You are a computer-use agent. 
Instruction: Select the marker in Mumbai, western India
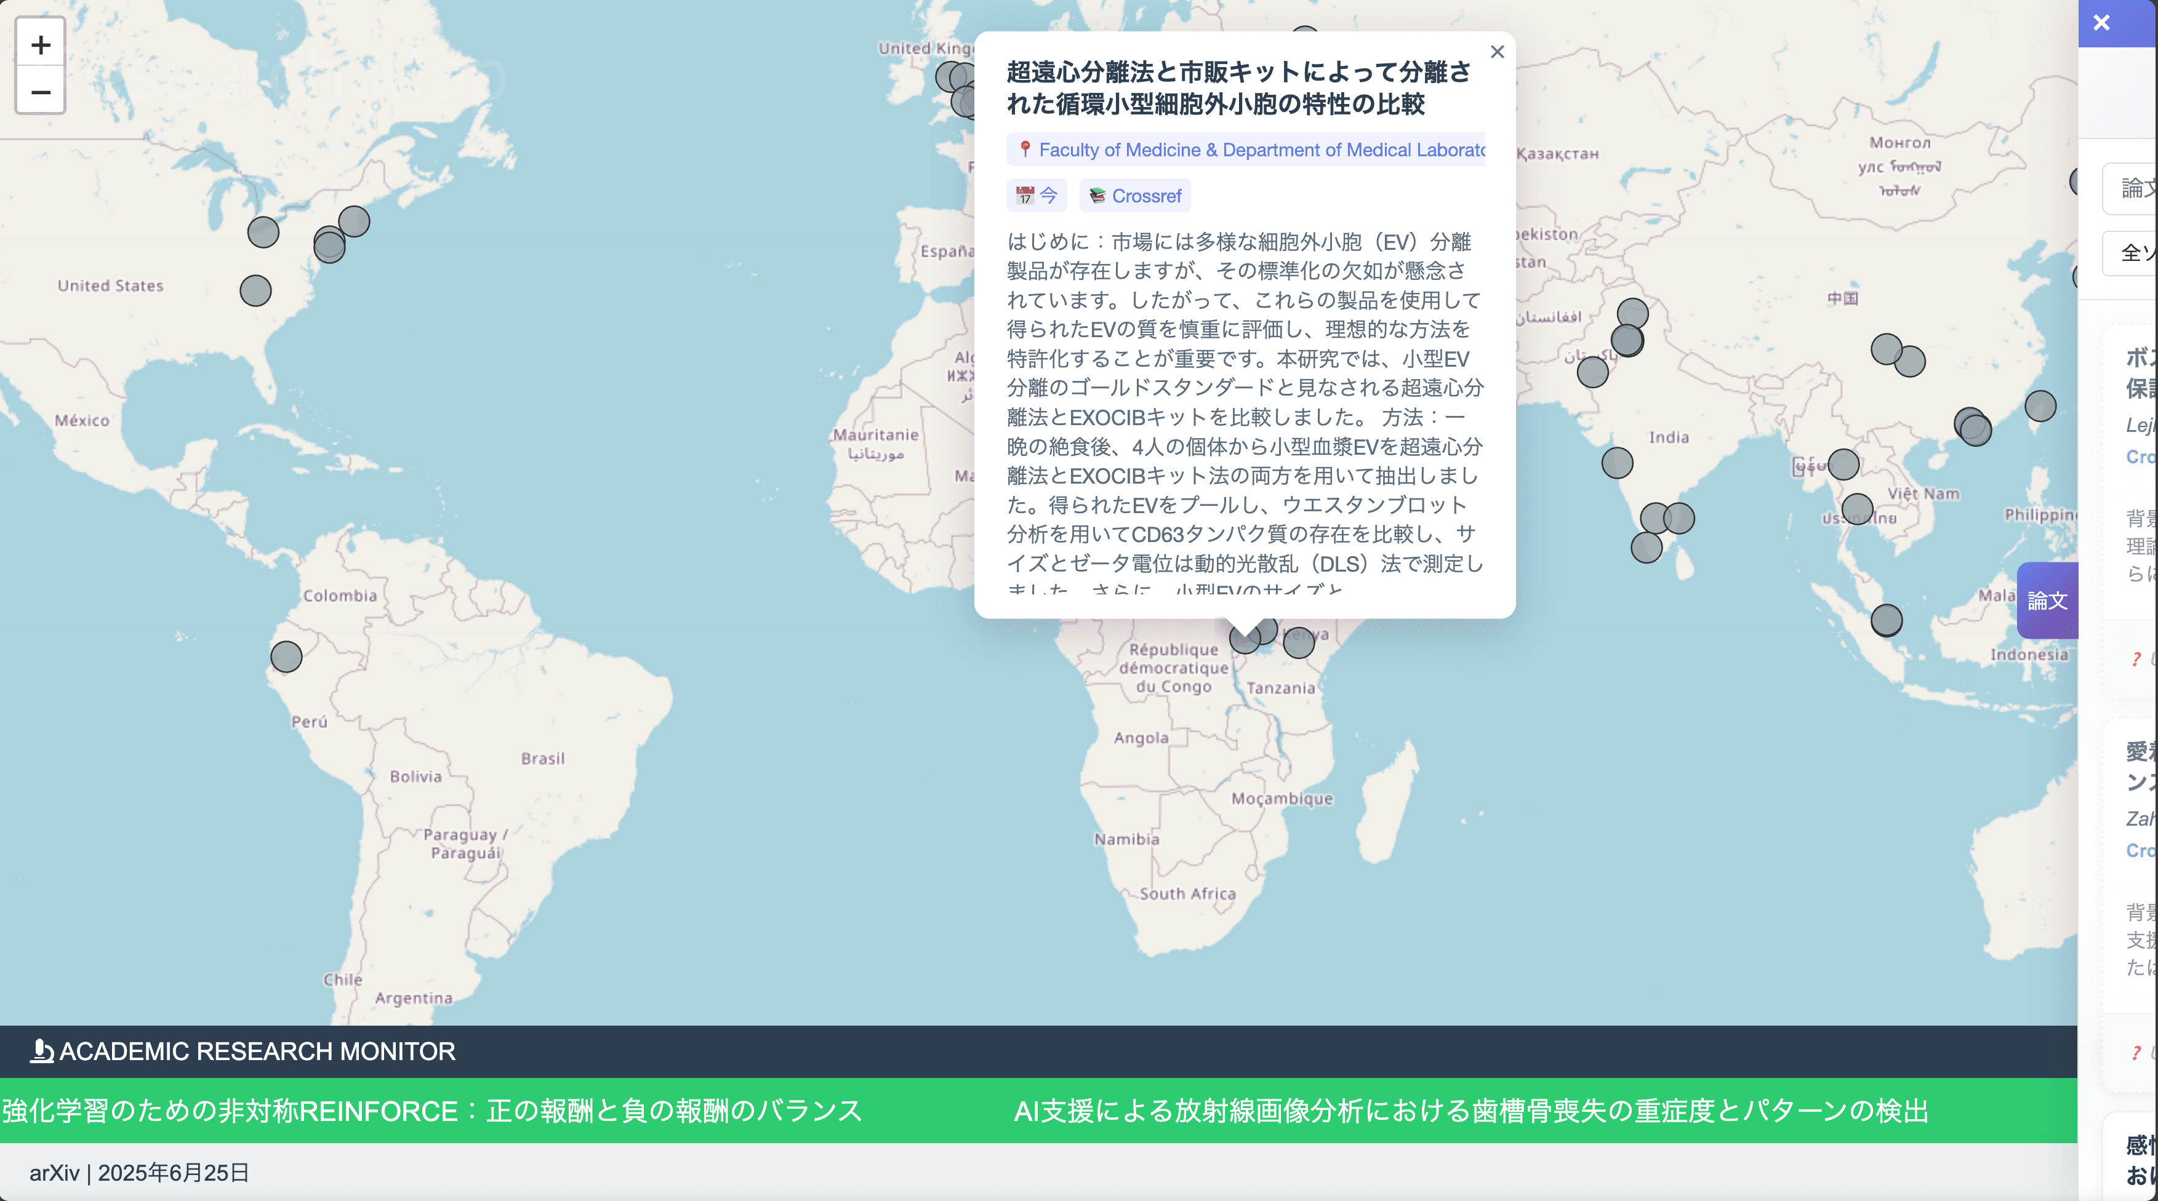(x=1617, y=462)
